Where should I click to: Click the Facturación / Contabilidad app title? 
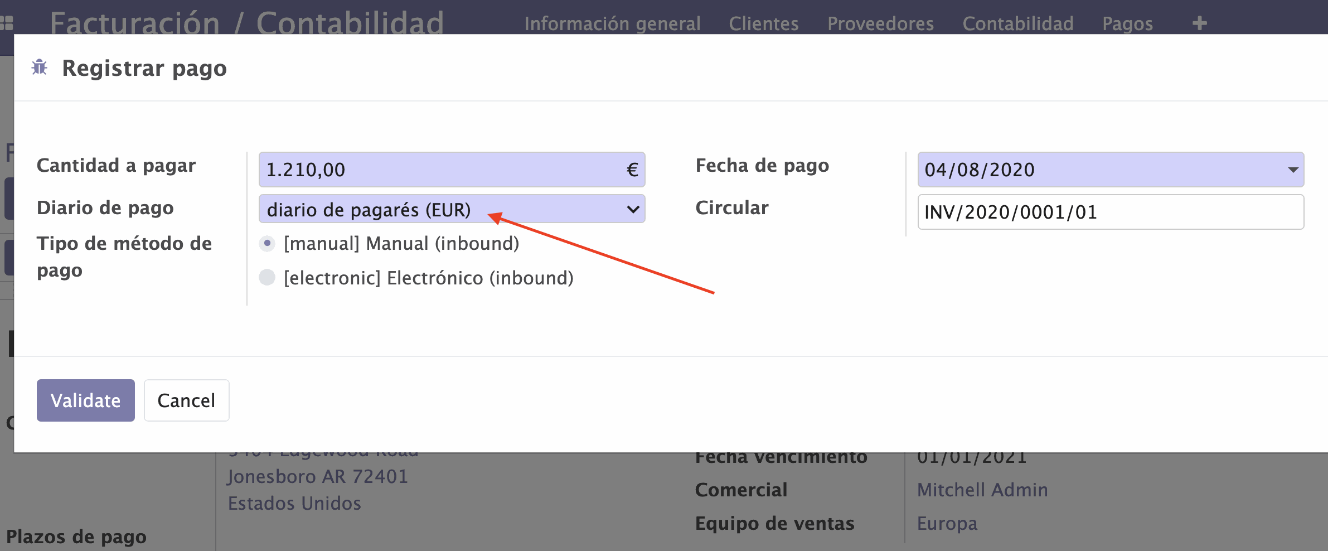(x=247, y=23)
